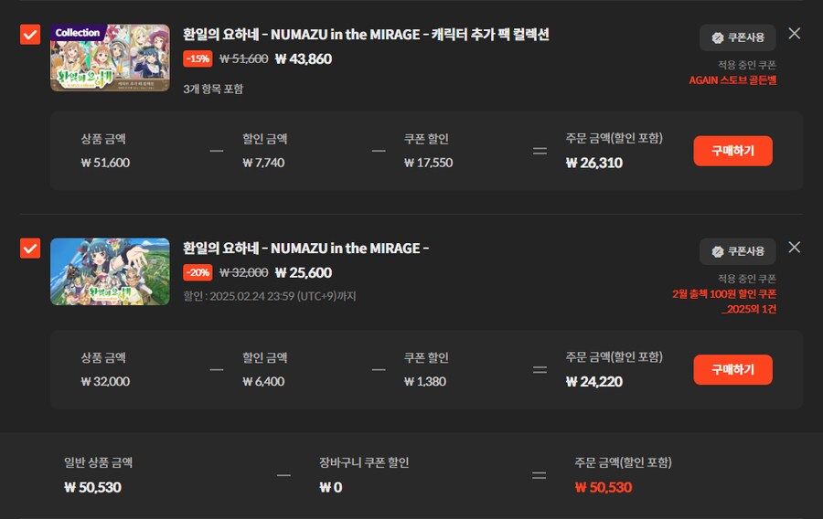Uncheck the Collection character pack item checkbox
823x519 pixels.
pyautogui.click(x=30, y=35)
